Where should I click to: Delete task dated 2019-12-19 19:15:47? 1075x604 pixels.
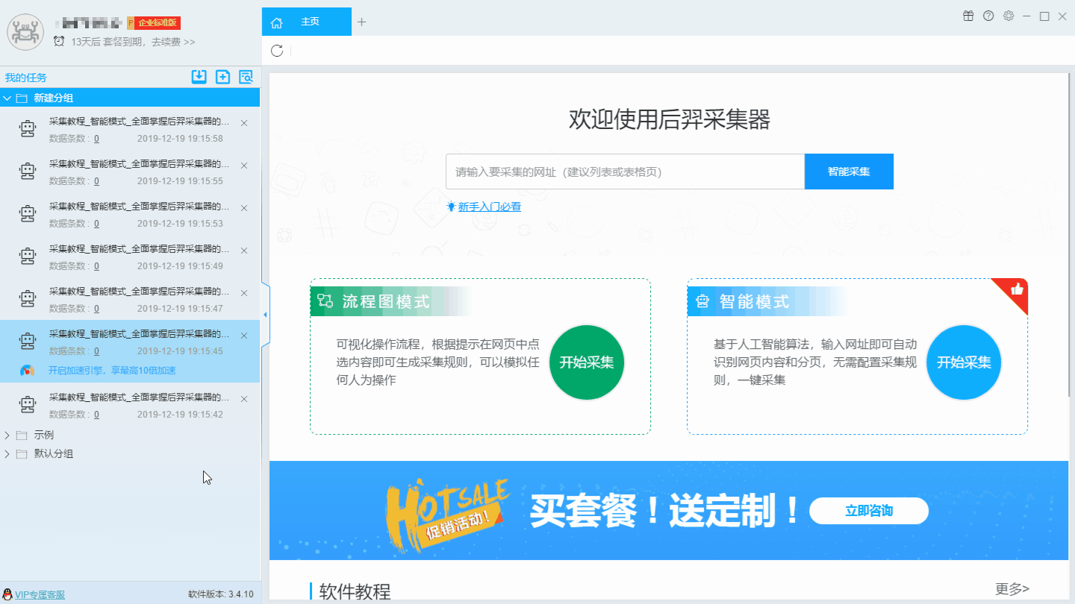(x=244, y=293)
